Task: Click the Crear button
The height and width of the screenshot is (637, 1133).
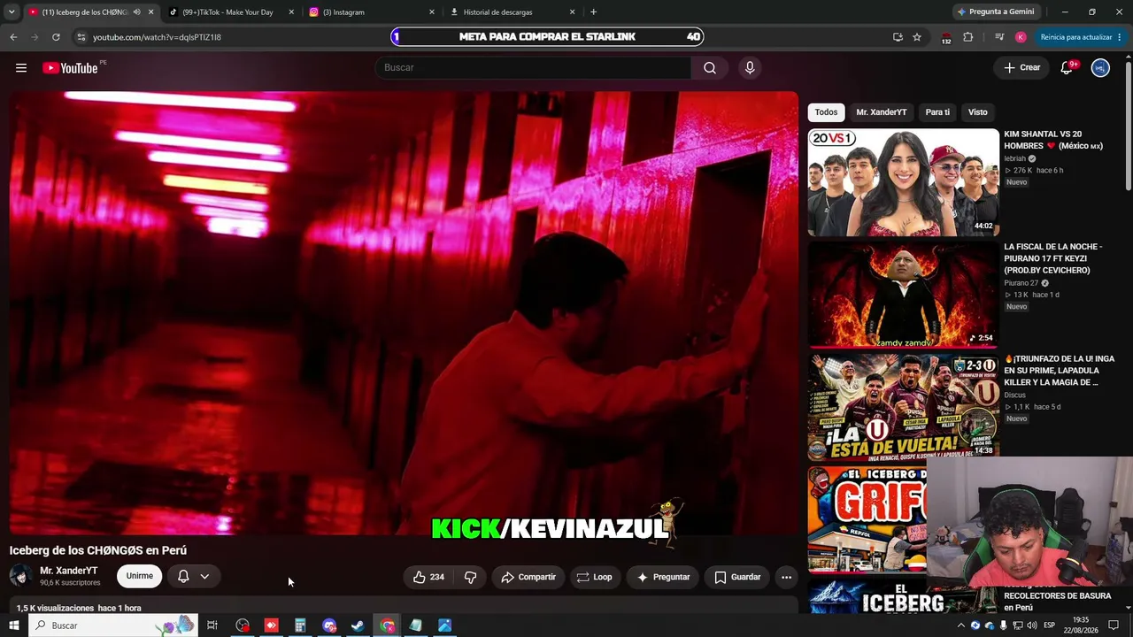Action: [1021, 68]
